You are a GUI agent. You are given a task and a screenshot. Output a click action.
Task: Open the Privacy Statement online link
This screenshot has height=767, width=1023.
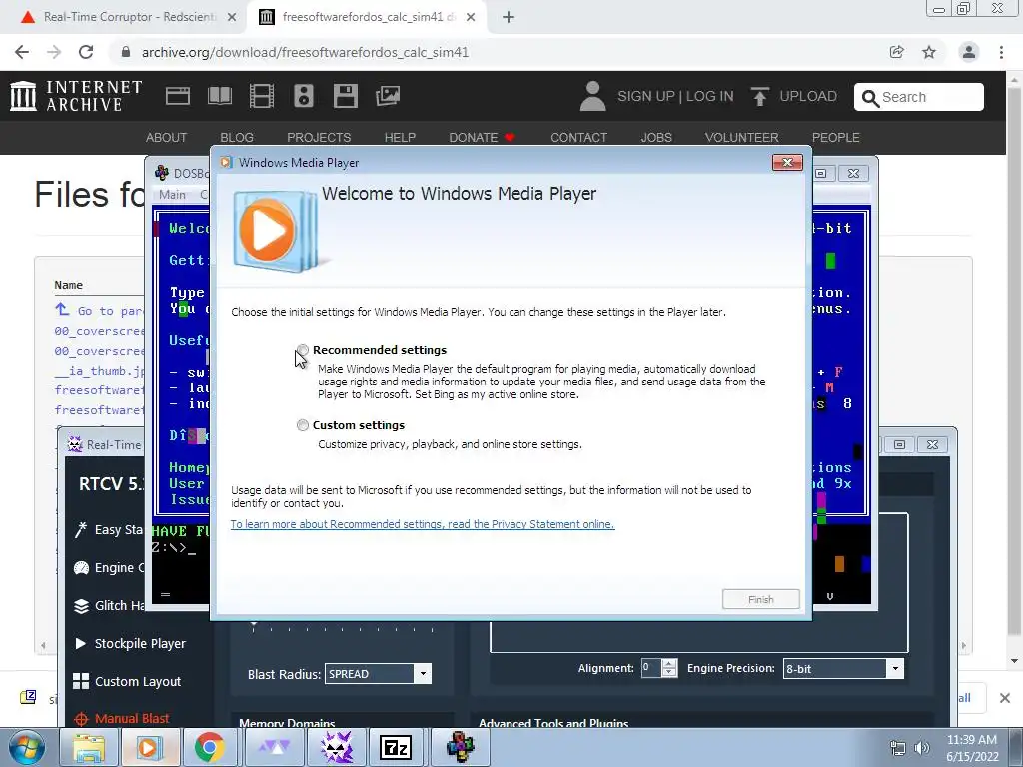[423, 524]
